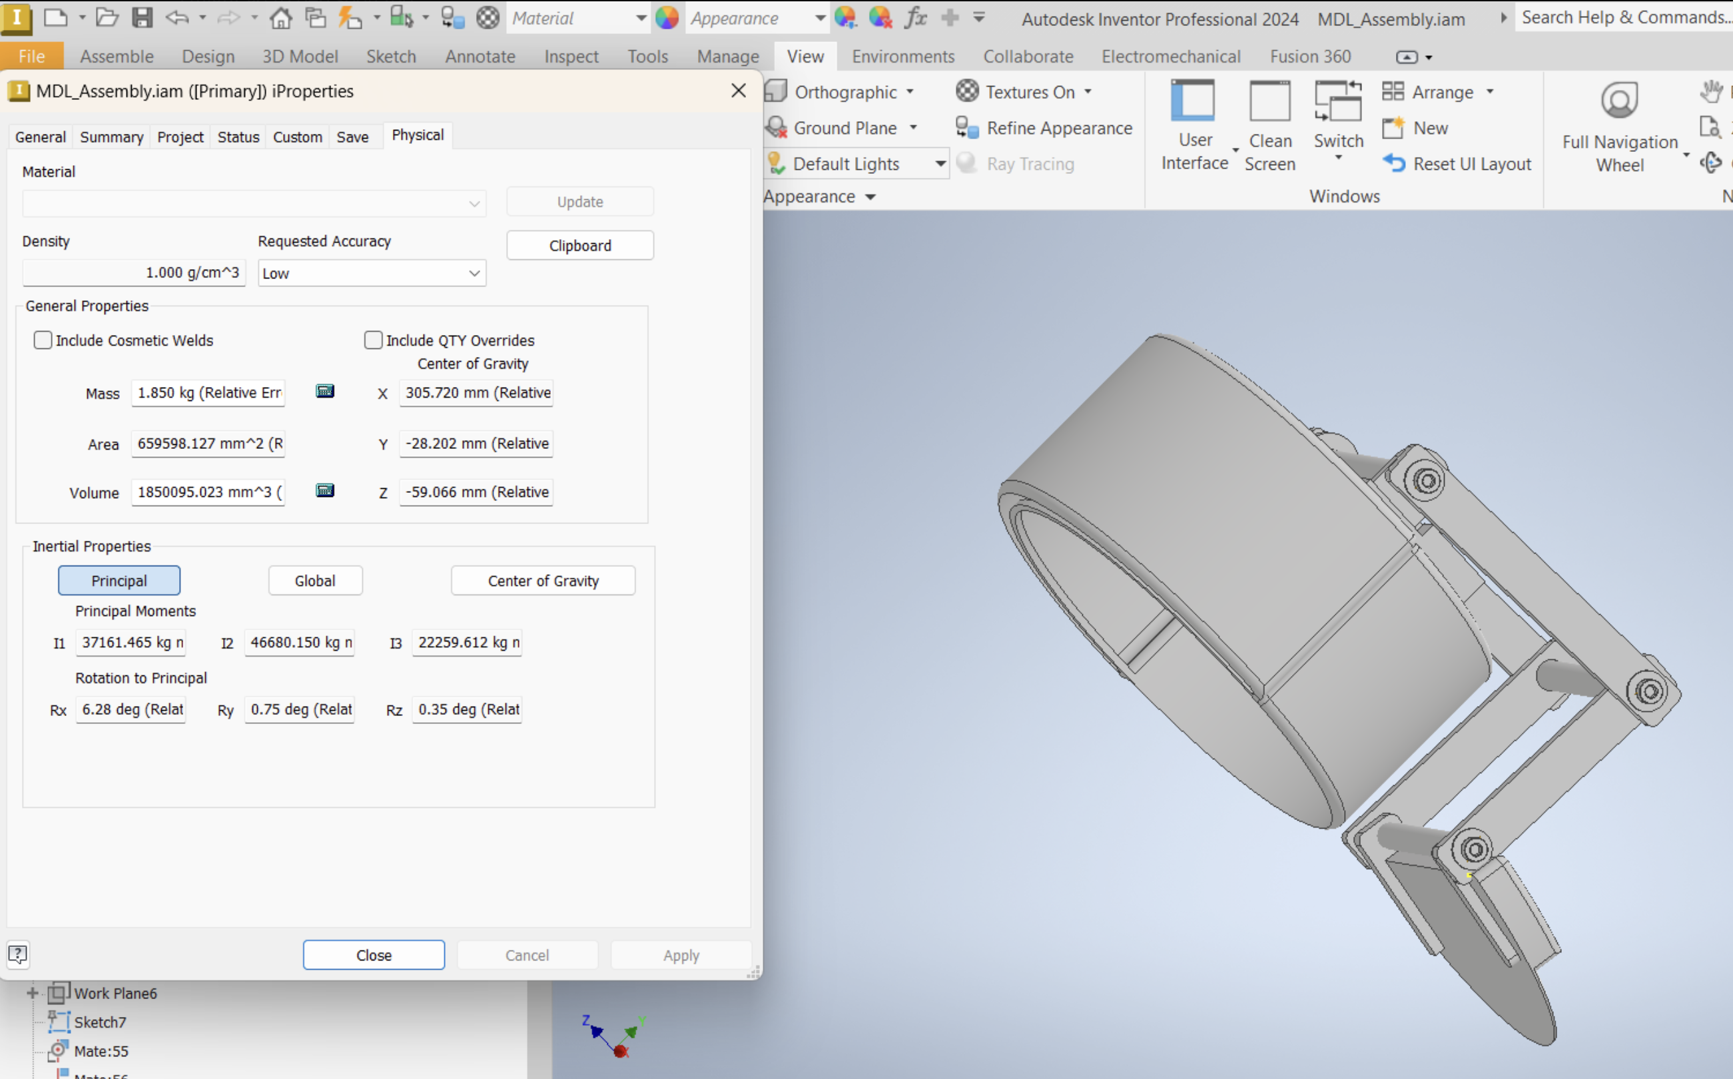Click the Clipboard button
1733x1079 pixels.
[x=579, y=246]
